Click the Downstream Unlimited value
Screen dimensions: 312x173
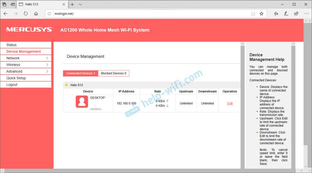pyautogui.click(x=208, y=104)
